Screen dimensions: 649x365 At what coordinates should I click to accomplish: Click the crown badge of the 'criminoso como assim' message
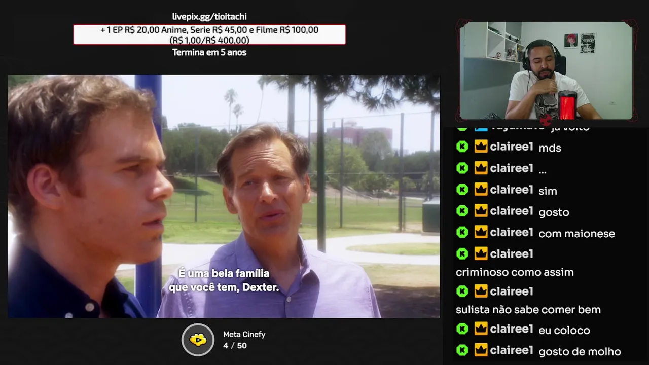[x=481, y=253]
